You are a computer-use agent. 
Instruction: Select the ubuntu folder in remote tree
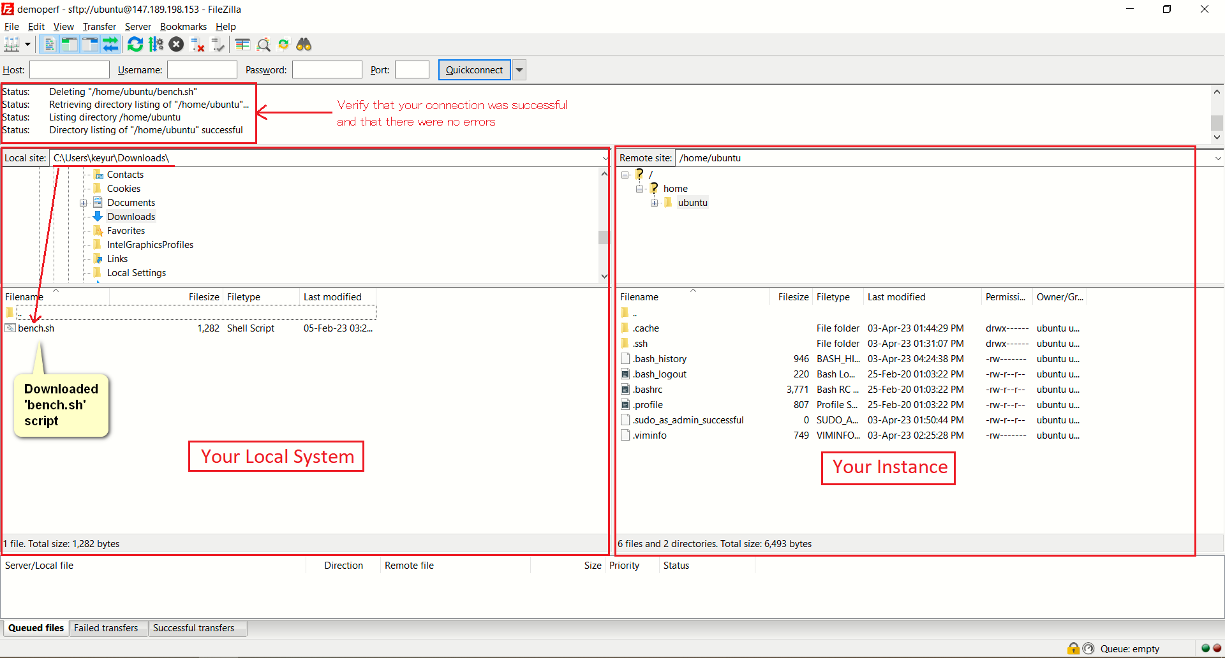[693, 203]
